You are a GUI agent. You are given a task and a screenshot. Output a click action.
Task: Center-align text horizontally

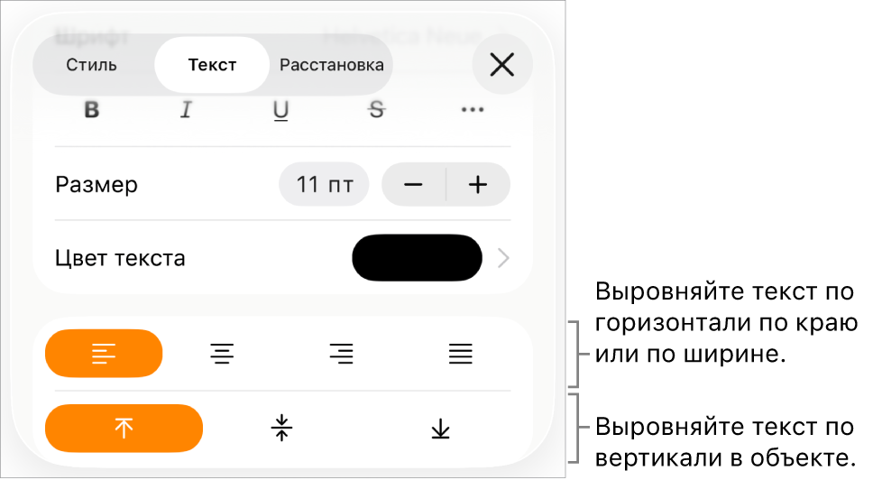222,354
